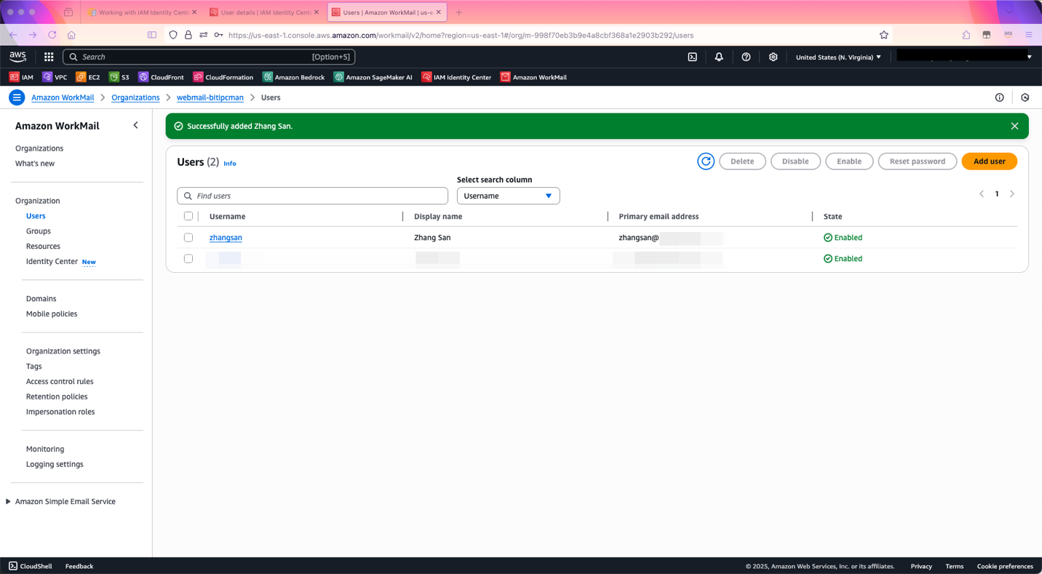Click the Enable button
Viewport: 1042px width, 574px height.
(x=849, y=162)
